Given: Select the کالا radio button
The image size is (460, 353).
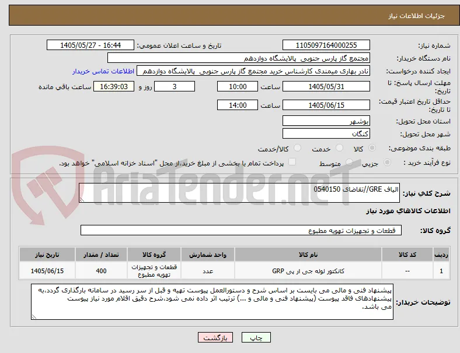Looking at the screenshot, I should click(372, 148).
